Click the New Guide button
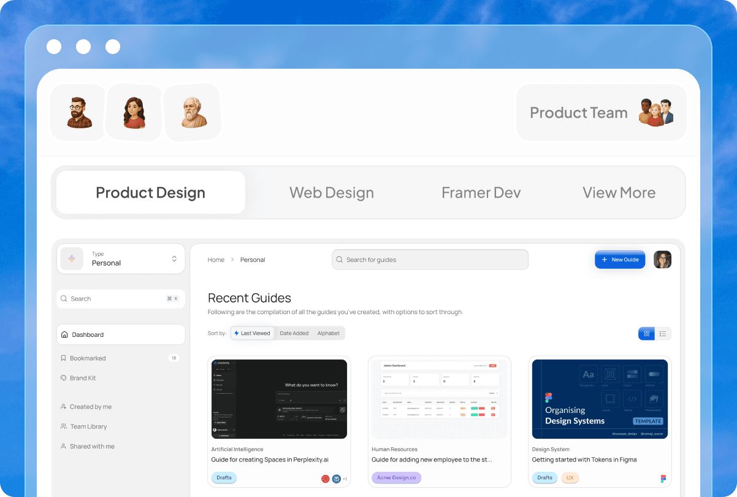Screen dimensions: 737x497 (620, 260)
